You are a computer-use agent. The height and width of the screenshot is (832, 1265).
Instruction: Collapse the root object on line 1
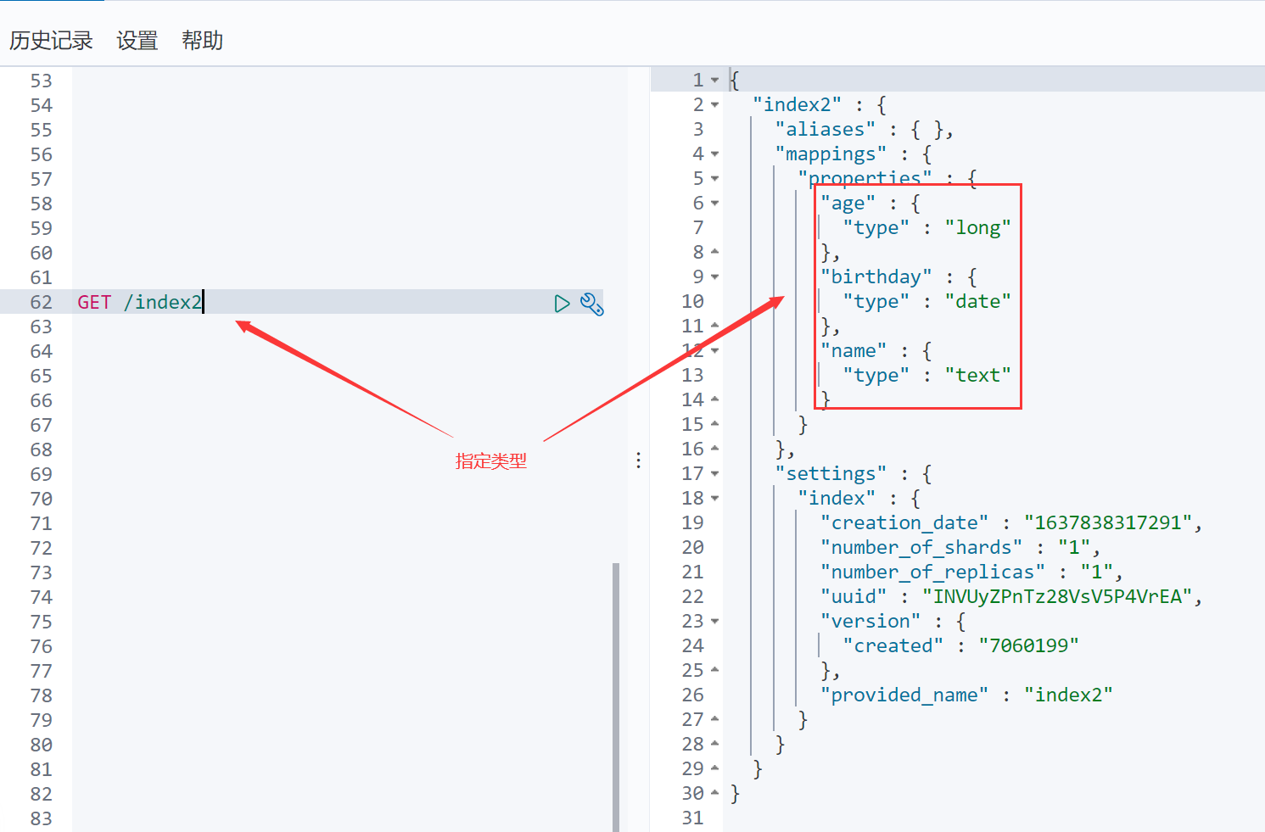714,81
